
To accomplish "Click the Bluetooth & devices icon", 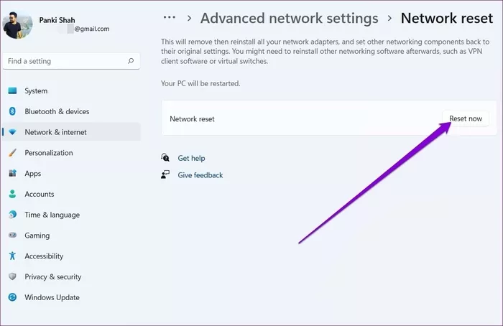I will click(x=12, y=111).
